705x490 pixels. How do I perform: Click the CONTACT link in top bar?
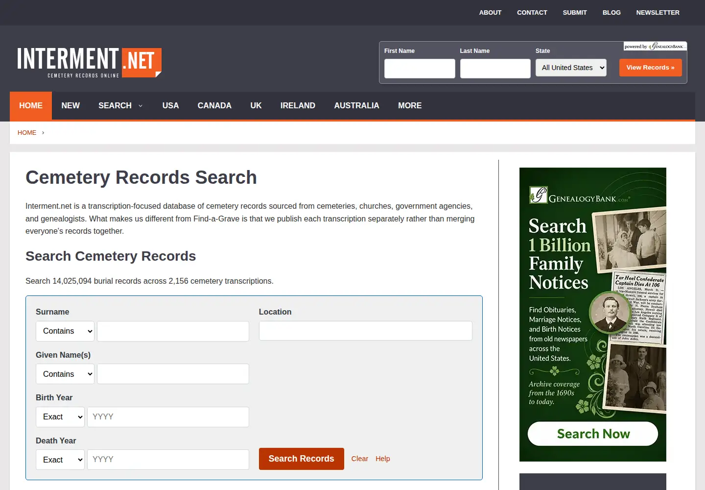(532, 13)
